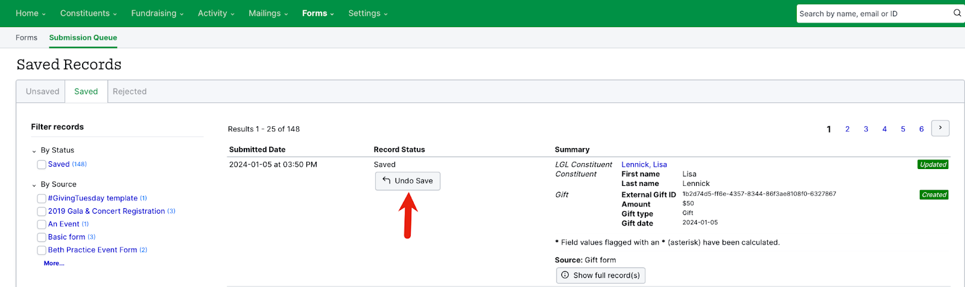Click the current page number 1
This screenshot has height=287, width=965.
(x=829, y=129)
